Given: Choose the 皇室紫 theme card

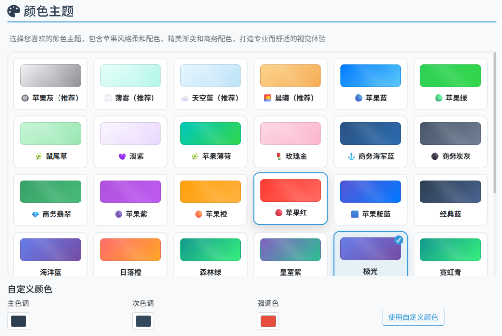Looking at the screenshot, I should 291,254.
